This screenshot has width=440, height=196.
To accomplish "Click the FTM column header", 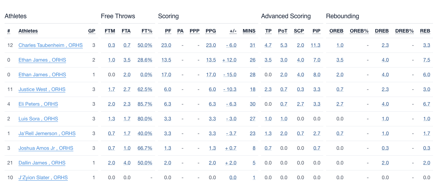I will 110,31.
